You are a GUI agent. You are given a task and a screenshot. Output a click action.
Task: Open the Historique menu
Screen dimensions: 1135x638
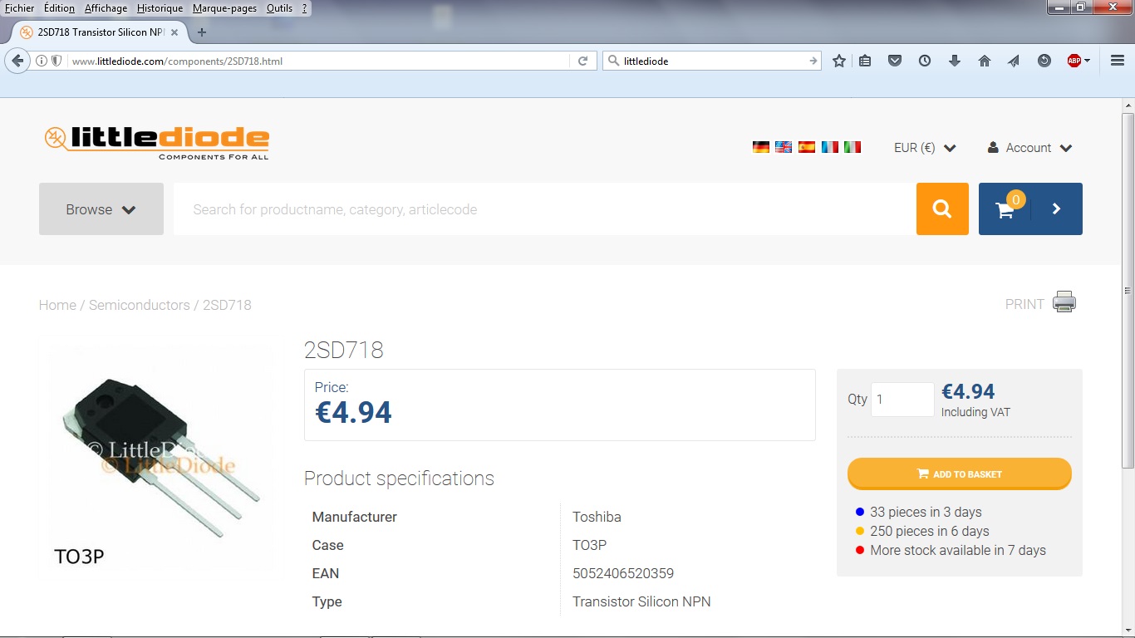point(160,8)
